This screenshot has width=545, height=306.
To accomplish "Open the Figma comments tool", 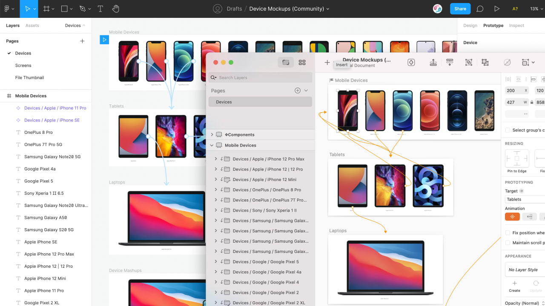I will tap(480, 8).
